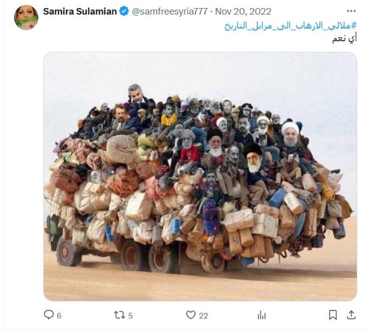Click the reply speech bubble icon
The width and height of the screenshot is (367, 330).
49,314
